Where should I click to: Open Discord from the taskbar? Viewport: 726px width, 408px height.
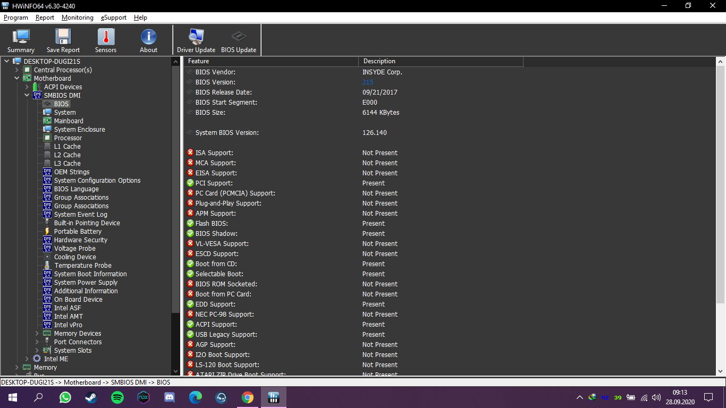(x=170, y=397)
